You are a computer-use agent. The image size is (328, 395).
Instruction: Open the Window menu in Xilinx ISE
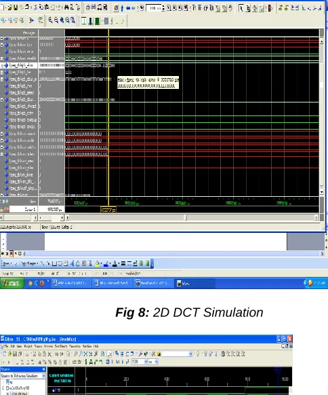point(87,346)
